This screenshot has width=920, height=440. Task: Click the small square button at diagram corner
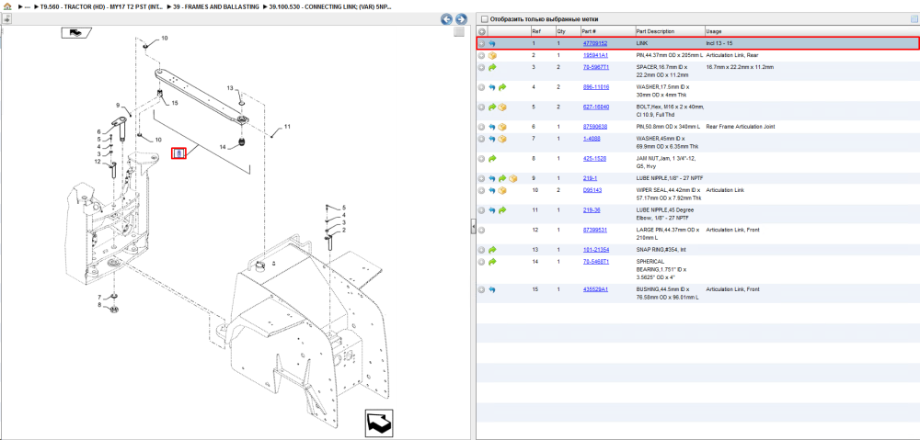(459, 32)
